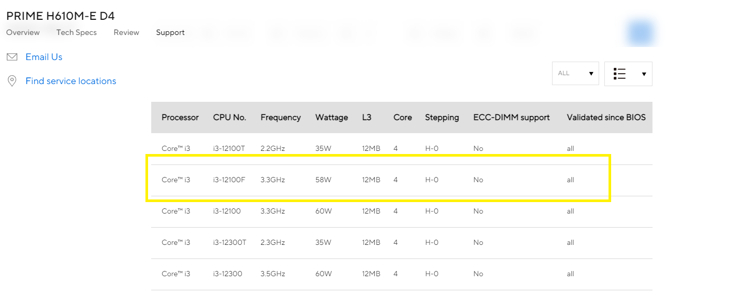Select the i3-12100T CPU number cell

tap(229, 148)
